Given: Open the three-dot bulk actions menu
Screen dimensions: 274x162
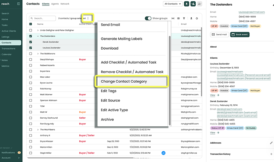Looking at the screenshot, I should pos(88,18).
